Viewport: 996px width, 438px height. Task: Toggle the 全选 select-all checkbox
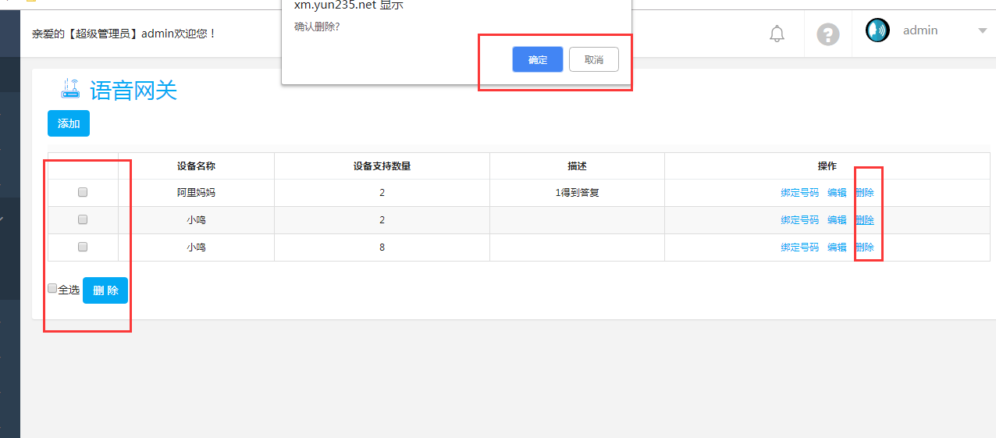52,288
